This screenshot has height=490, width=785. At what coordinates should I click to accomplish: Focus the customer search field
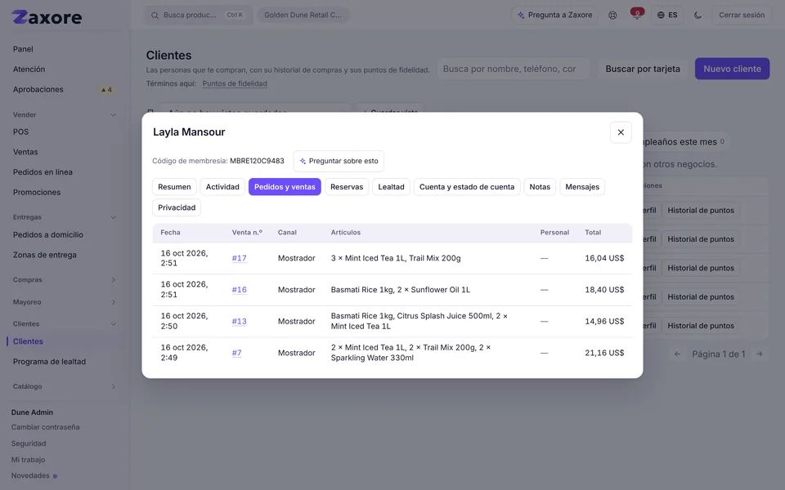(x=514, y=69)
